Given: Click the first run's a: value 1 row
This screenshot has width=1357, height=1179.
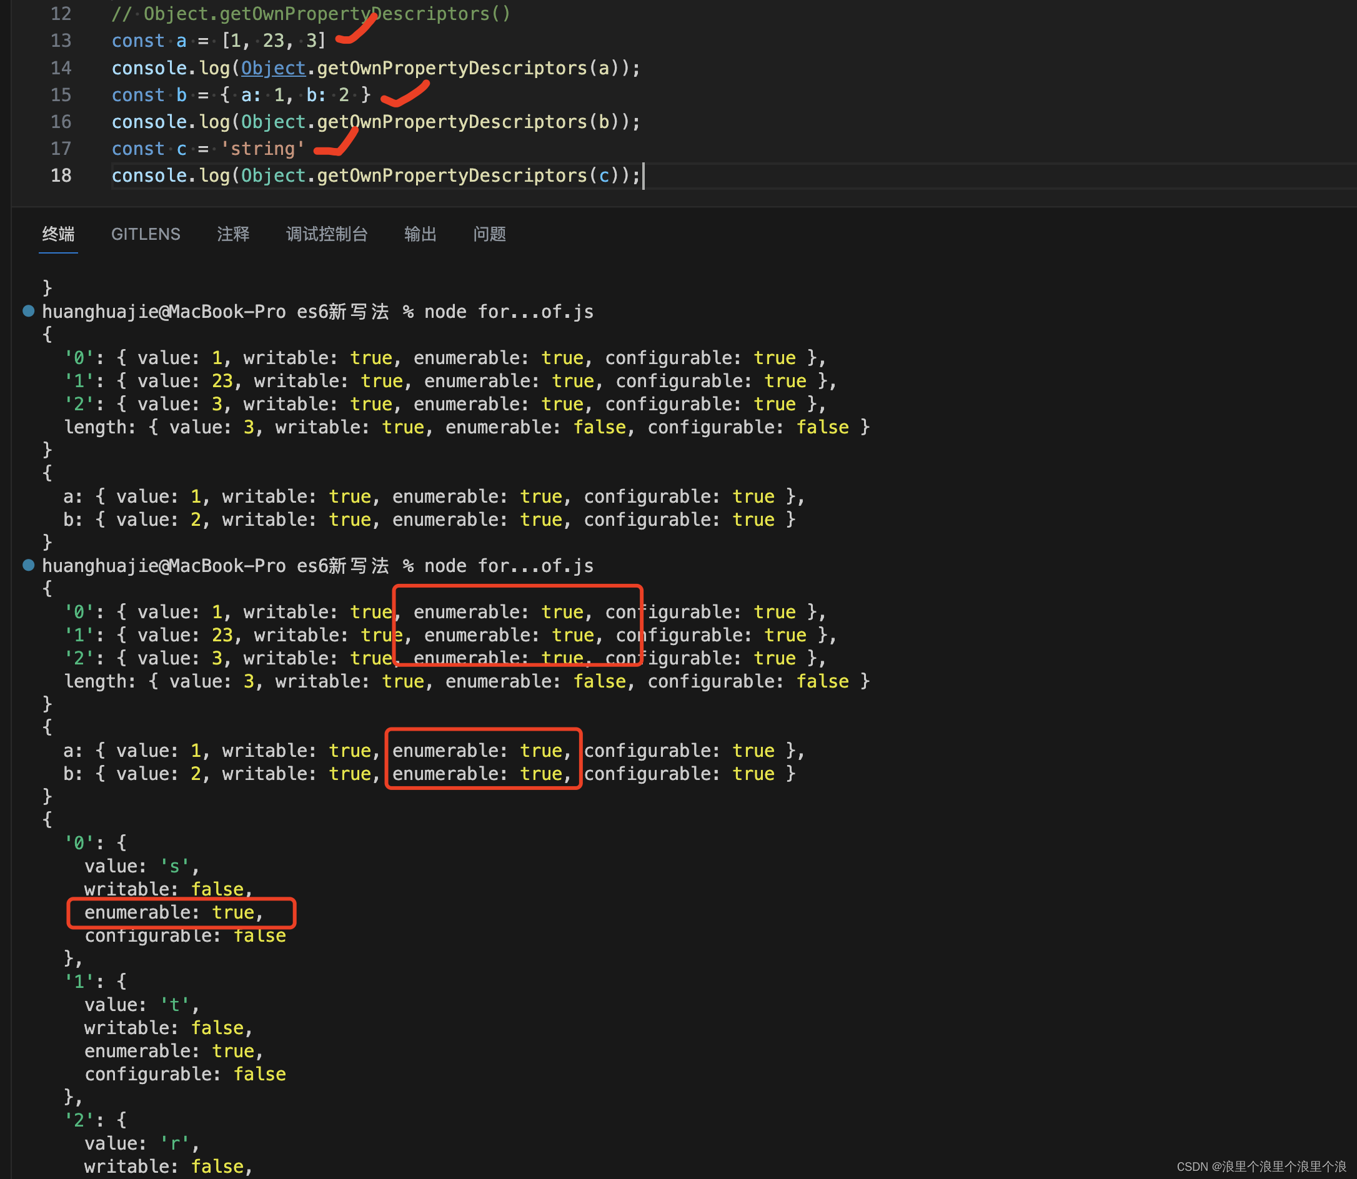Looking at the screenshot, I should [434, 496].
